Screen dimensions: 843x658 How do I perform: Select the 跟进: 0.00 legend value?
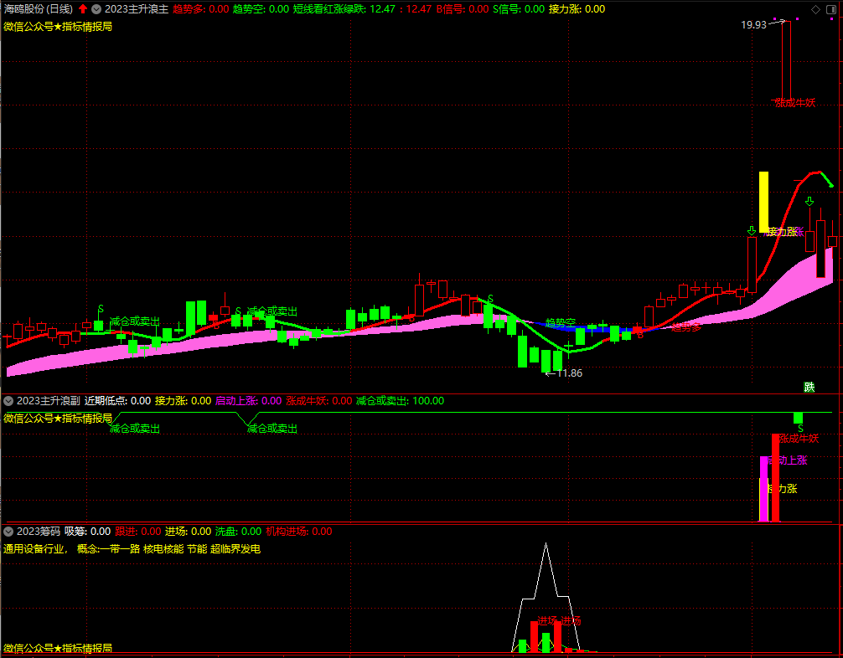point(138,532)
